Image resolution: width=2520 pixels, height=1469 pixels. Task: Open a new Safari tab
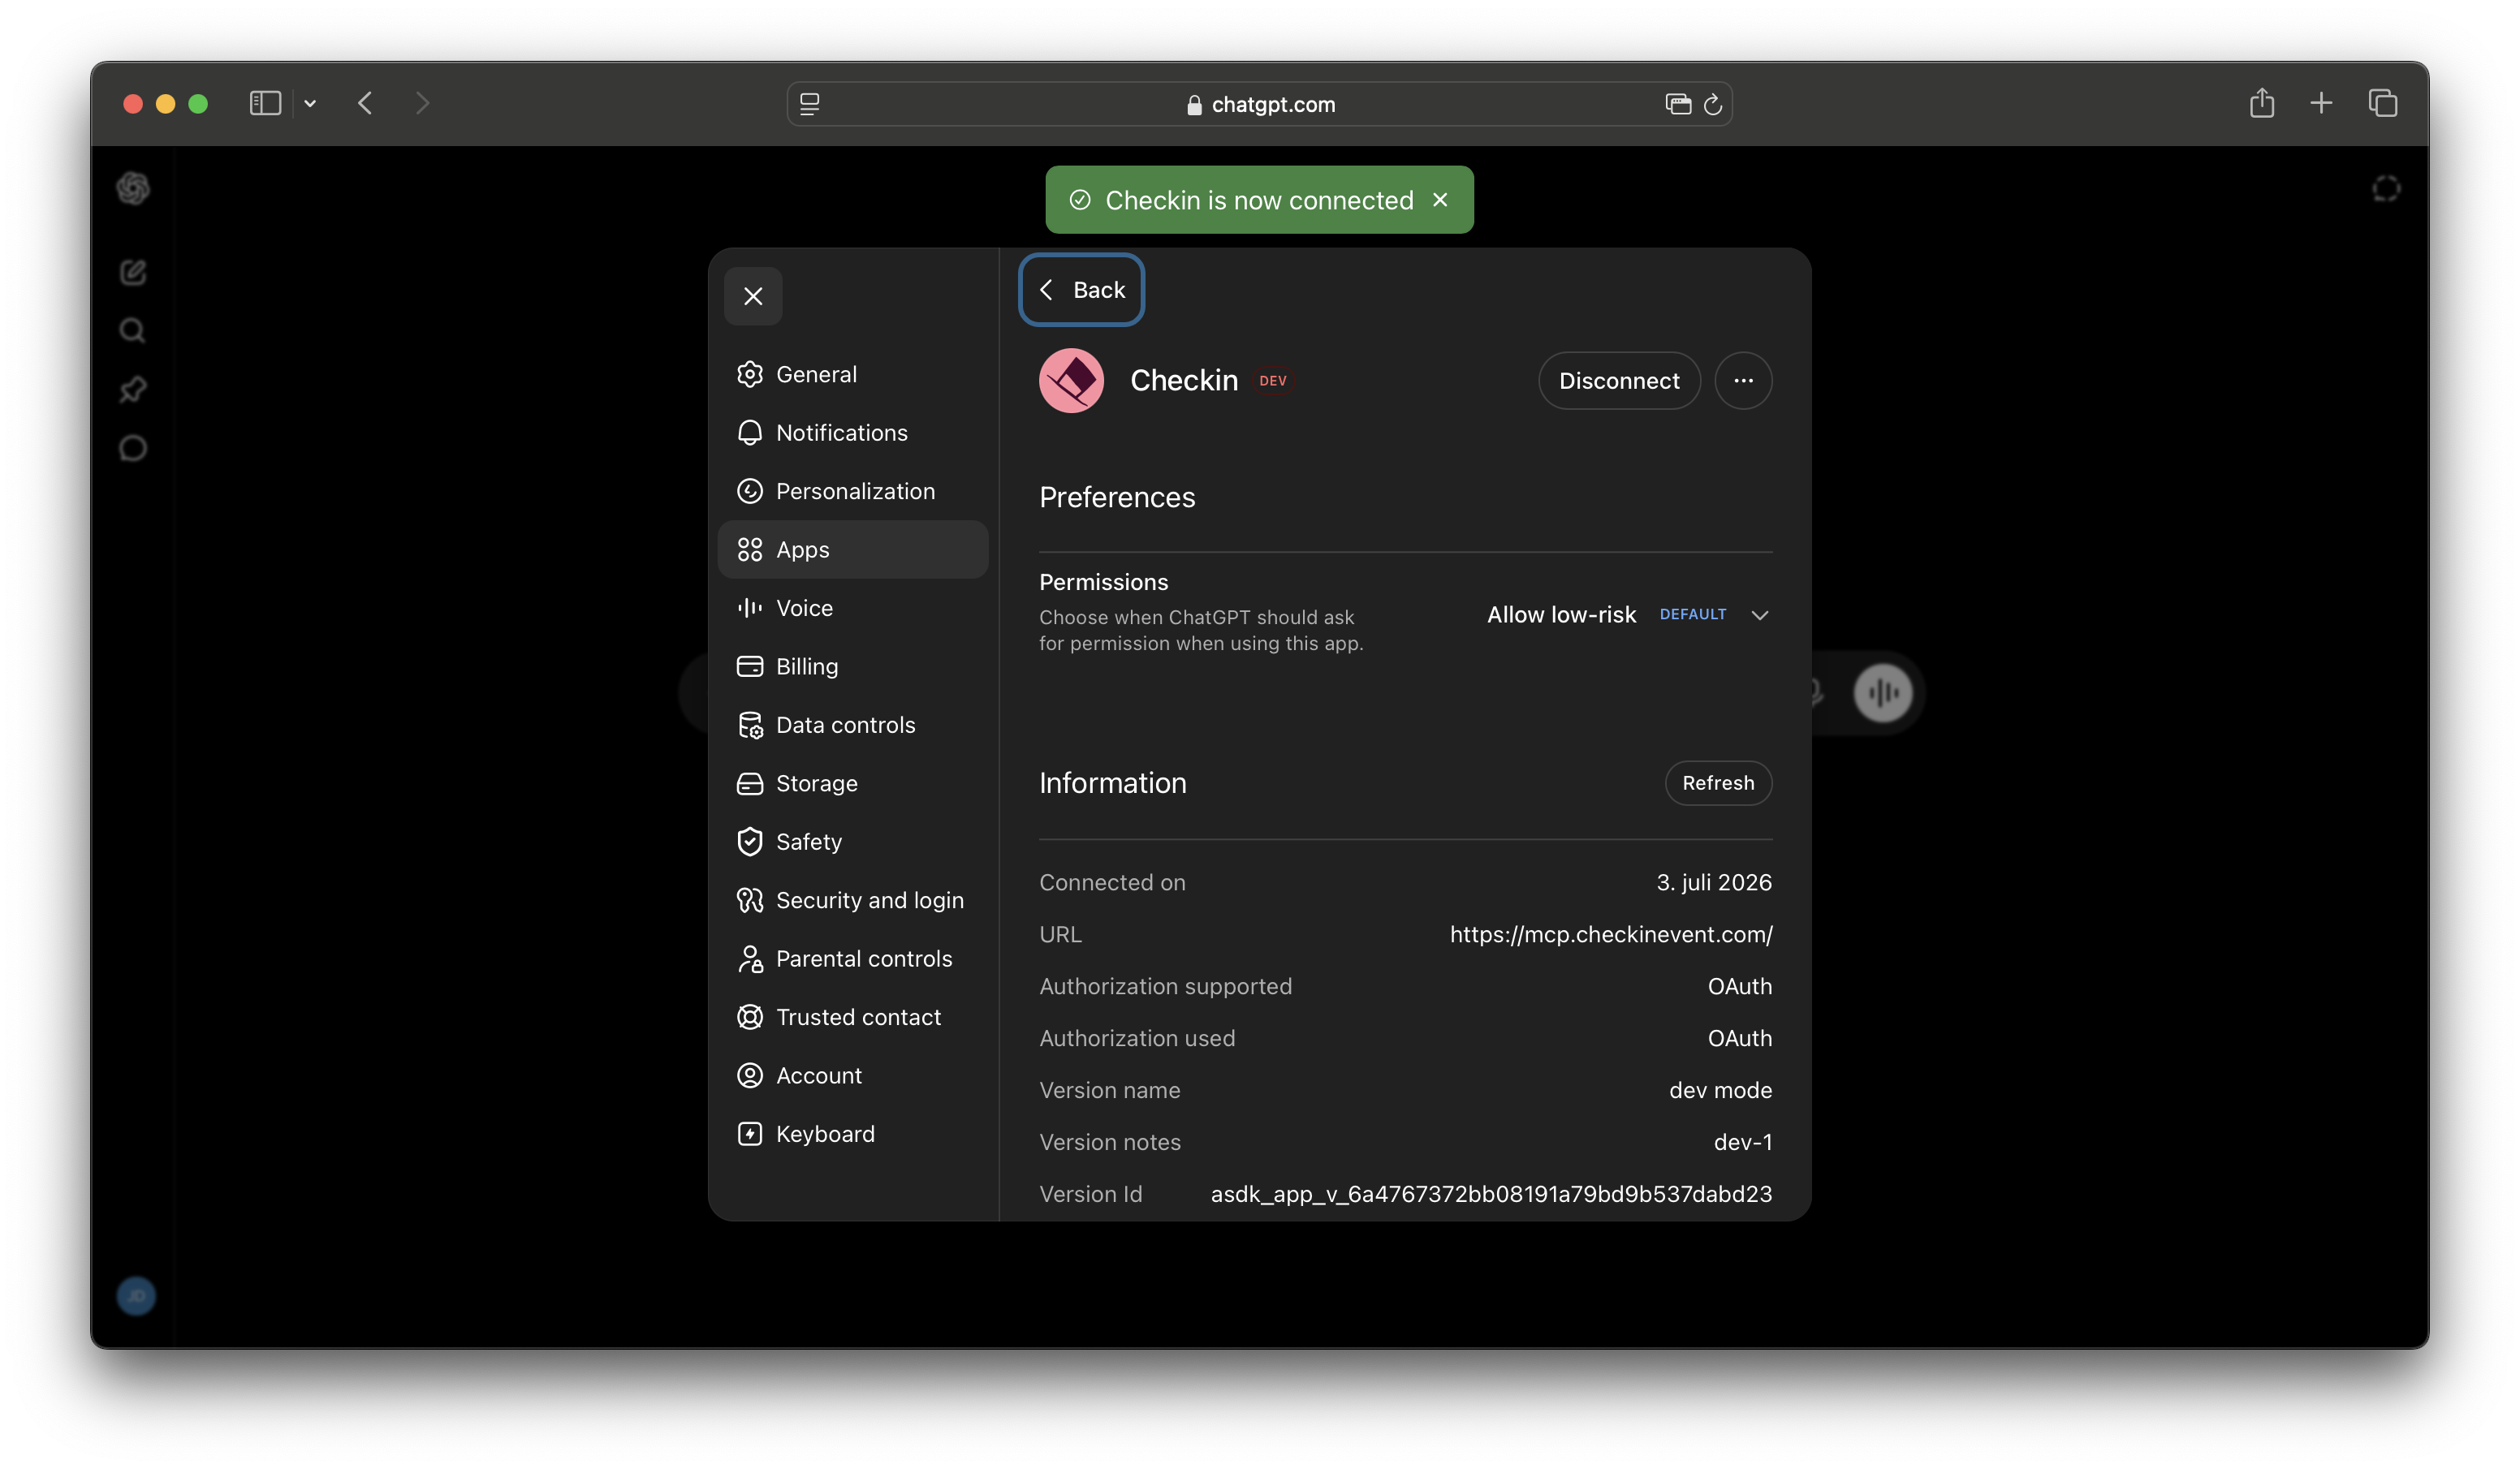point(2321,103)
